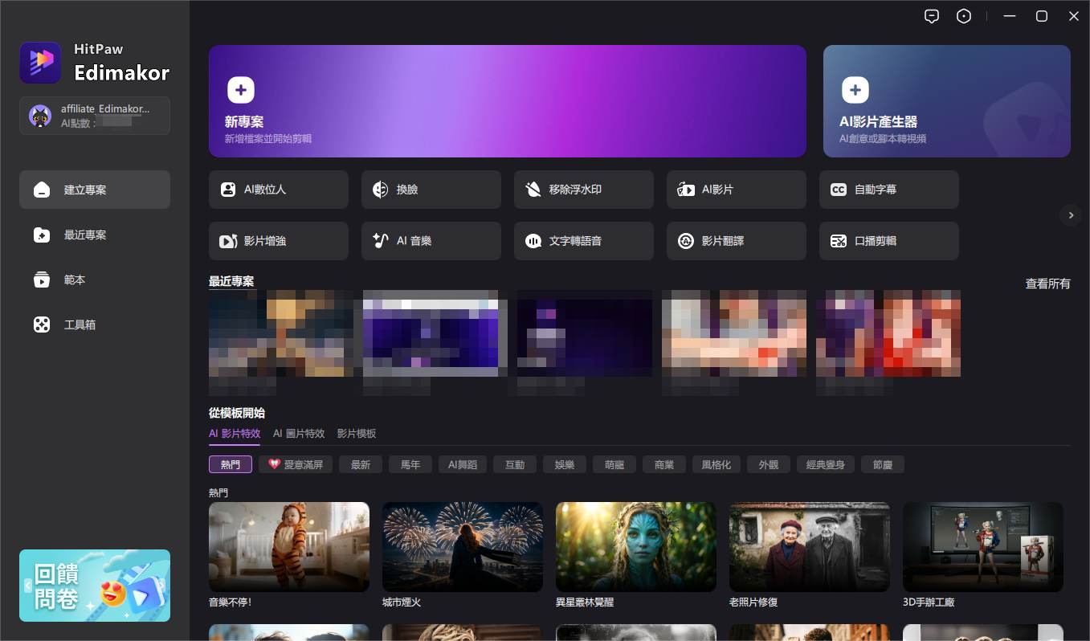Switch to the 影片模板 tab
Viewport: 1090px width, 641px height.
click(x=356, y=433)
